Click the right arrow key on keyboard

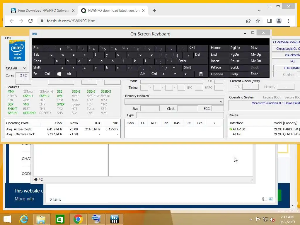pos(185,74)
